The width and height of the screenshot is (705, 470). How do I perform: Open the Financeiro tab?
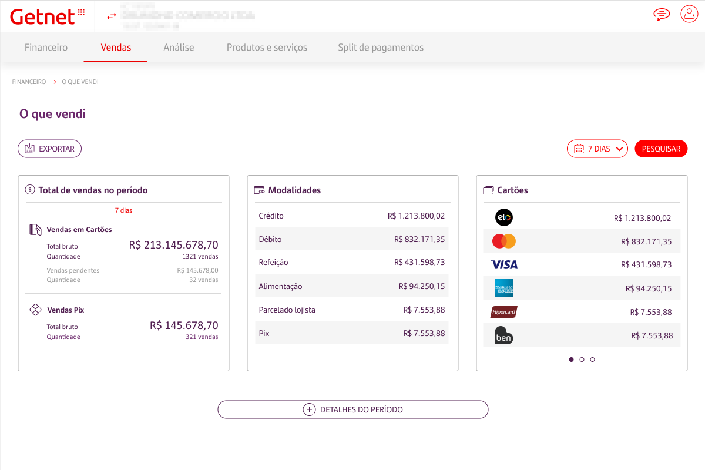pos(46,48)
